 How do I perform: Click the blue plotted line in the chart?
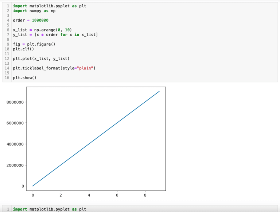[x=96, y=139]
